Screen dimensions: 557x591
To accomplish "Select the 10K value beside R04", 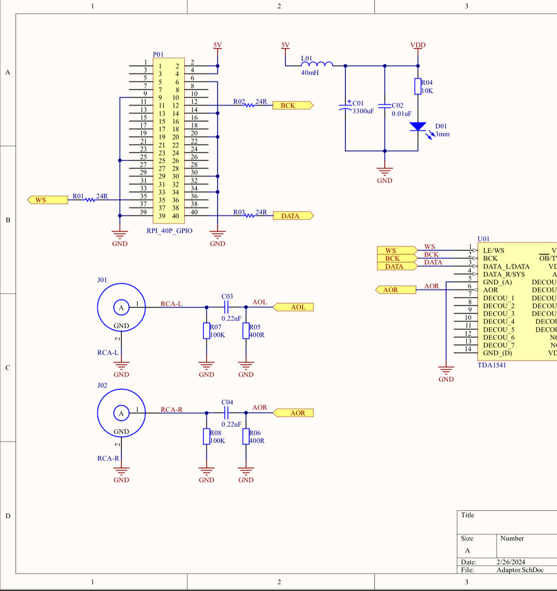I will (x=427, y=90).
